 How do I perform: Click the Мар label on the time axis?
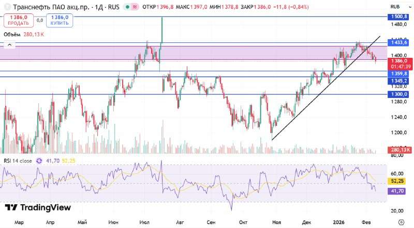(x=19, y=222)
